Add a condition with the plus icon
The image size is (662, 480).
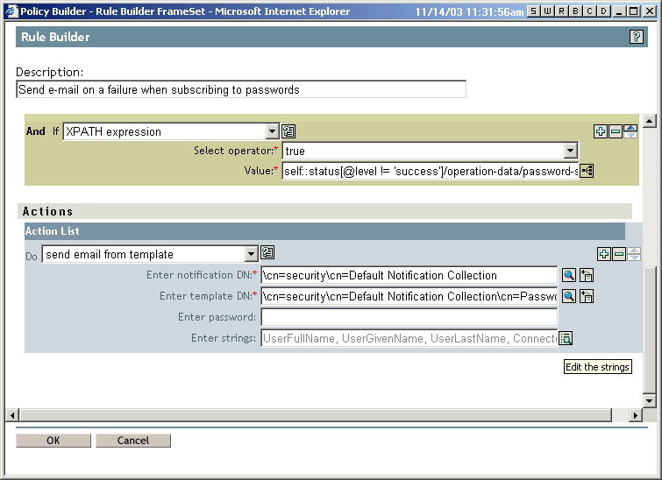click(x=601, y=131)
